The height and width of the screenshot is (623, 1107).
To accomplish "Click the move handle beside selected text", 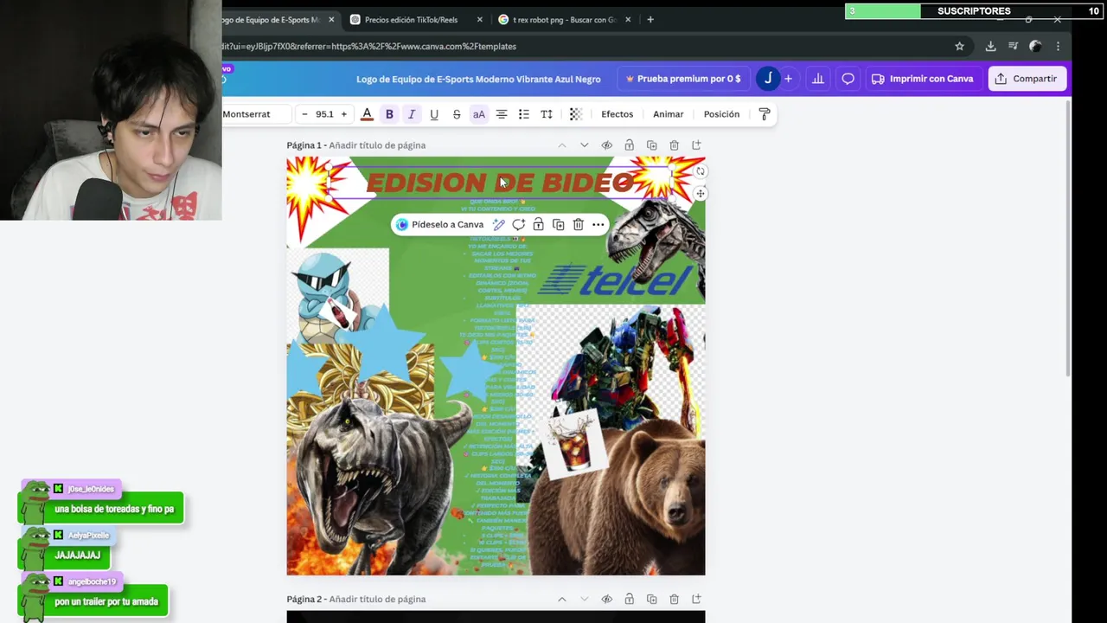I will click(x=701, y=193).
